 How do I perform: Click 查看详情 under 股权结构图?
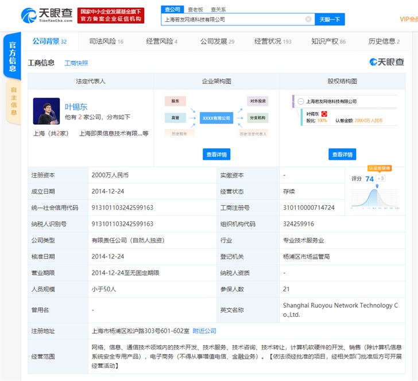342,154
